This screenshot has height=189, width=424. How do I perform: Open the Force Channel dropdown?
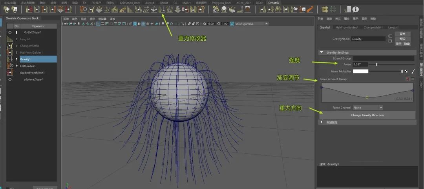[x=367, y=108]
